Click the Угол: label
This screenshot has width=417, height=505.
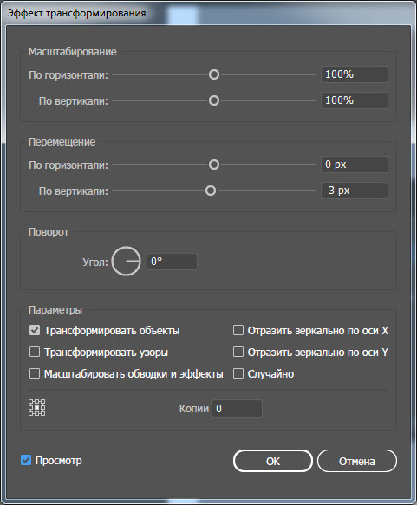point(95,262)
